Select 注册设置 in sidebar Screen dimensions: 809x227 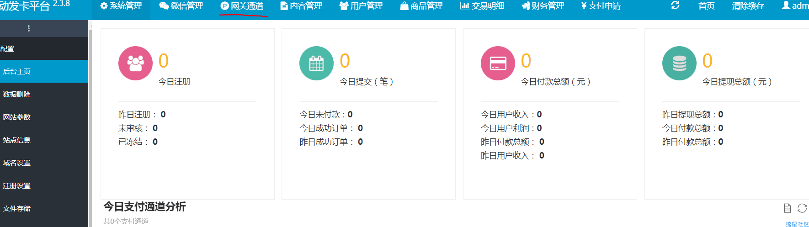pos(44,185)
